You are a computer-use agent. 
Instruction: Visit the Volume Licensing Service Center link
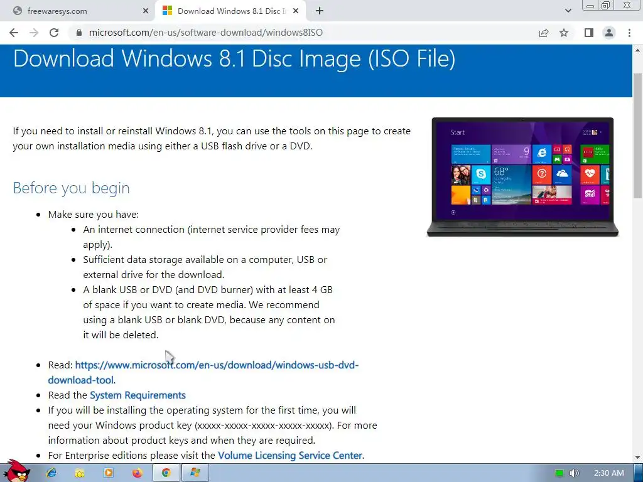pyautogui.click(x=290, y=456)
